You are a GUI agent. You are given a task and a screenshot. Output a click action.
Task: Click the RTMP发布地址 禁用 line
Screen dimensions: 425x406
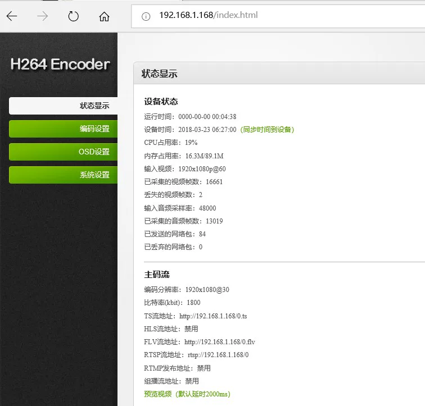coord(177,368)
